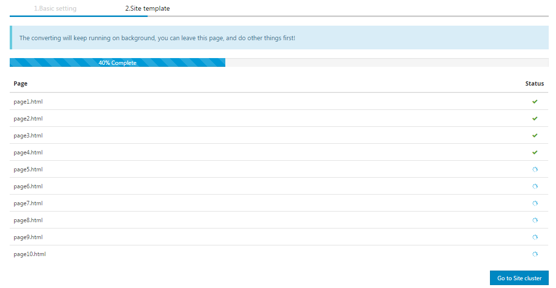
Task: Click the loading spinner for page7.html
Action: coord(535,203)
